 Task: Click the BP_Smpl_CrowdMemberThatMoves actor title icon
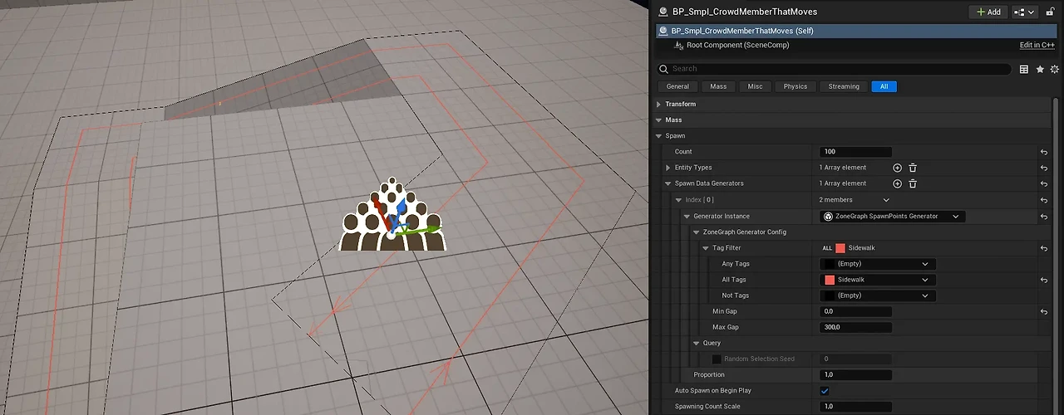[663, 12]
